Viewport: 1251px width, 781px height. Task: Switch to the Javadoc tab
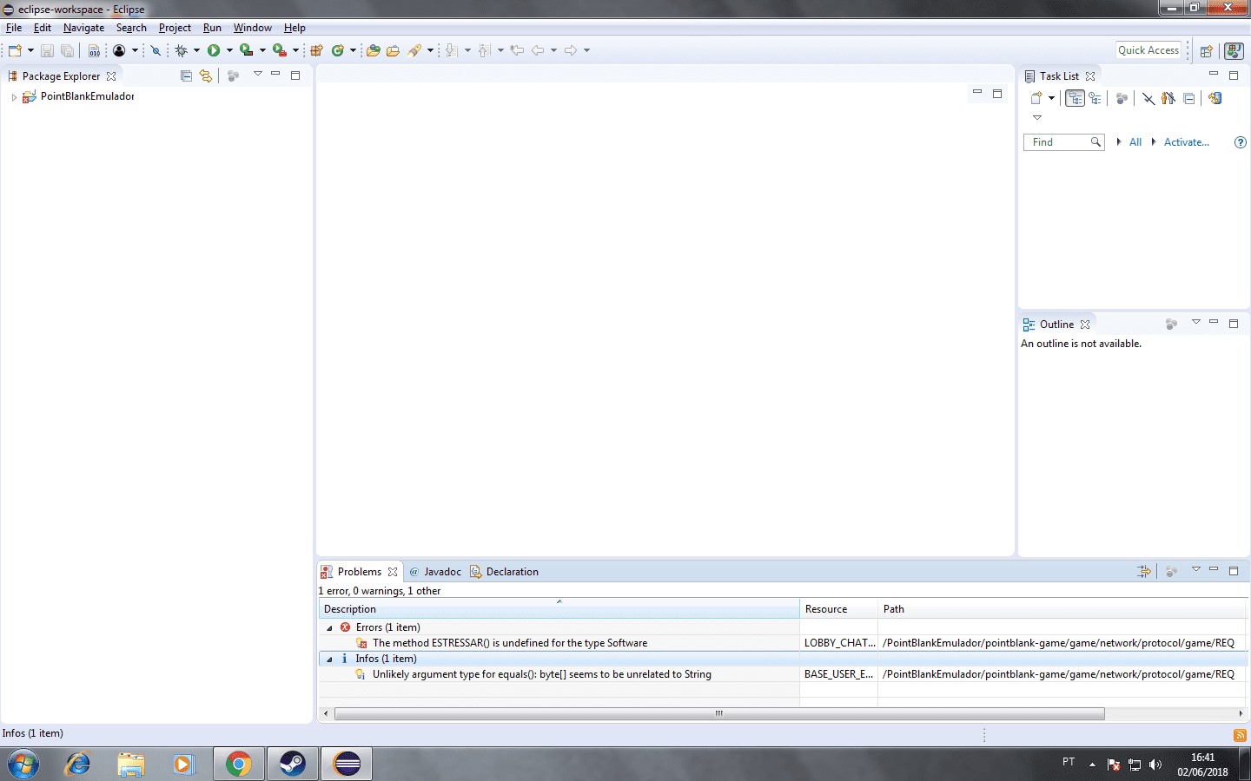[x=434, y=572]
